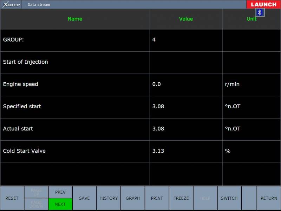Image resolution: width=281 pixels, height=211 pixels.
Task: Print data using PRINT button
Action: (157, 198)
